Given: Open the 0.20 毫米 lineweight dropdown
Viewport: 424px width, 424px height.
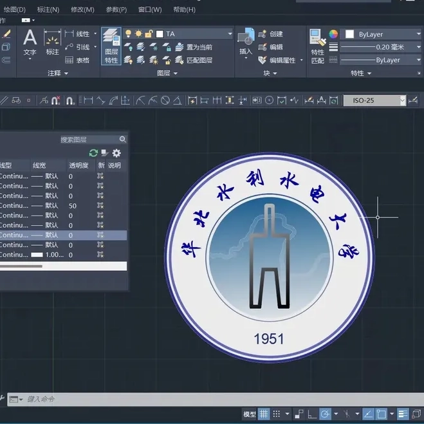Looking at the screenshot, I should (x=419, y=47).
